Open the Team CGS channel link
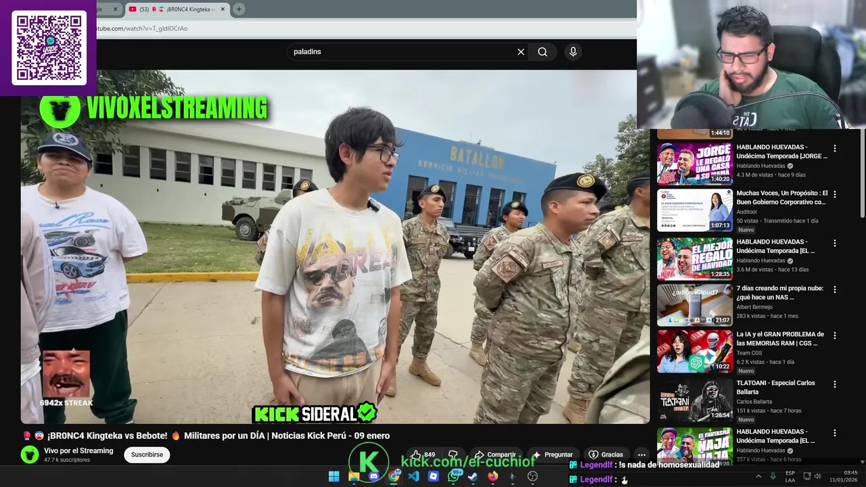 [x=749, y=353]
